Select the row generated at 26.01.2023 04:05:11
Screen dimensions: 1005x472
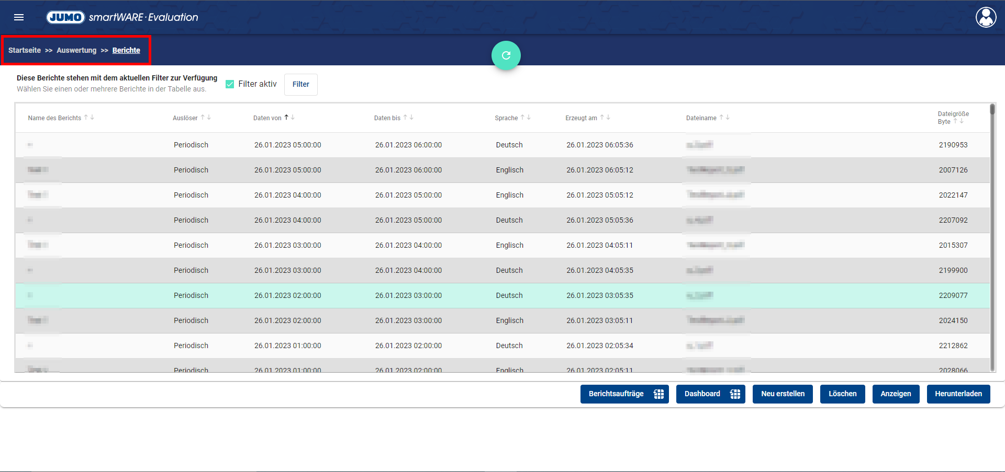[502, 246]
